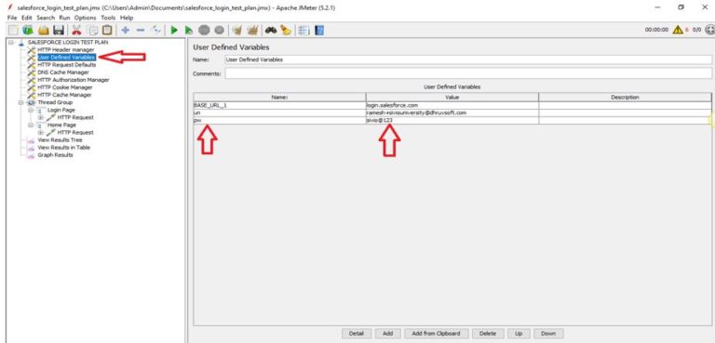The height and width of the screenshot is (343, 715).
Task: Save the test plan with floppy icon
Action: pos(59,30)
